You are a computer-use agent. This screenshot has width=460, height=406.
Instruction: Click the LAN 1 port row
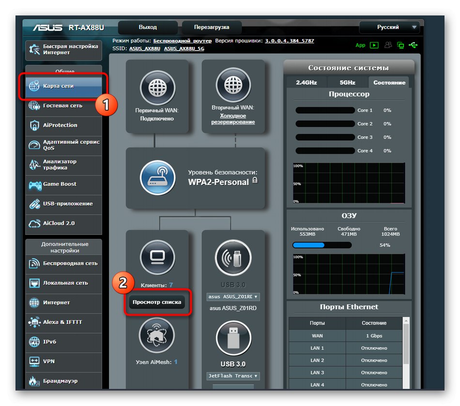pyautogui.click(x=345, y=348)
